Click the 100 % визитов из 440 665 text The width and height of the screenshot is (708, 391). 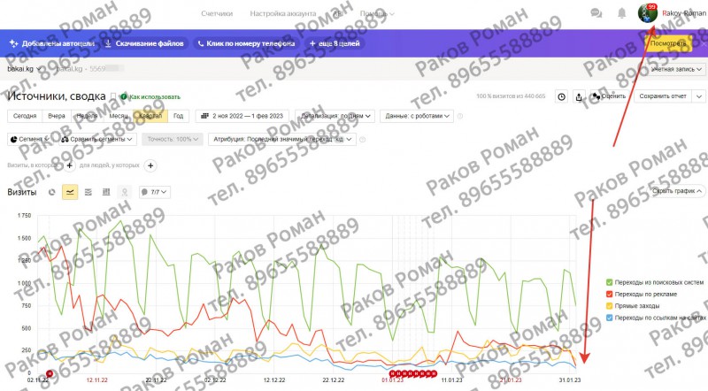pyautogui.click(x=511, y=96)
